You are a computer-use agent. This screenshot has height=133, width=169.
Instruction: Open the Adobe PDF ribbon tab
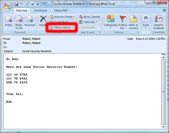[x=61, y=11]
